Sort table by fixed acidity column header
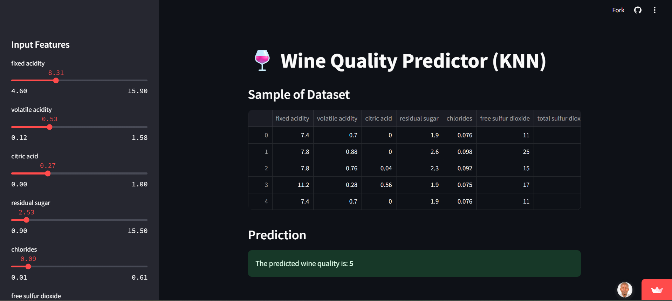The height and width of the screenshot is (301, 672). (292, 118)
